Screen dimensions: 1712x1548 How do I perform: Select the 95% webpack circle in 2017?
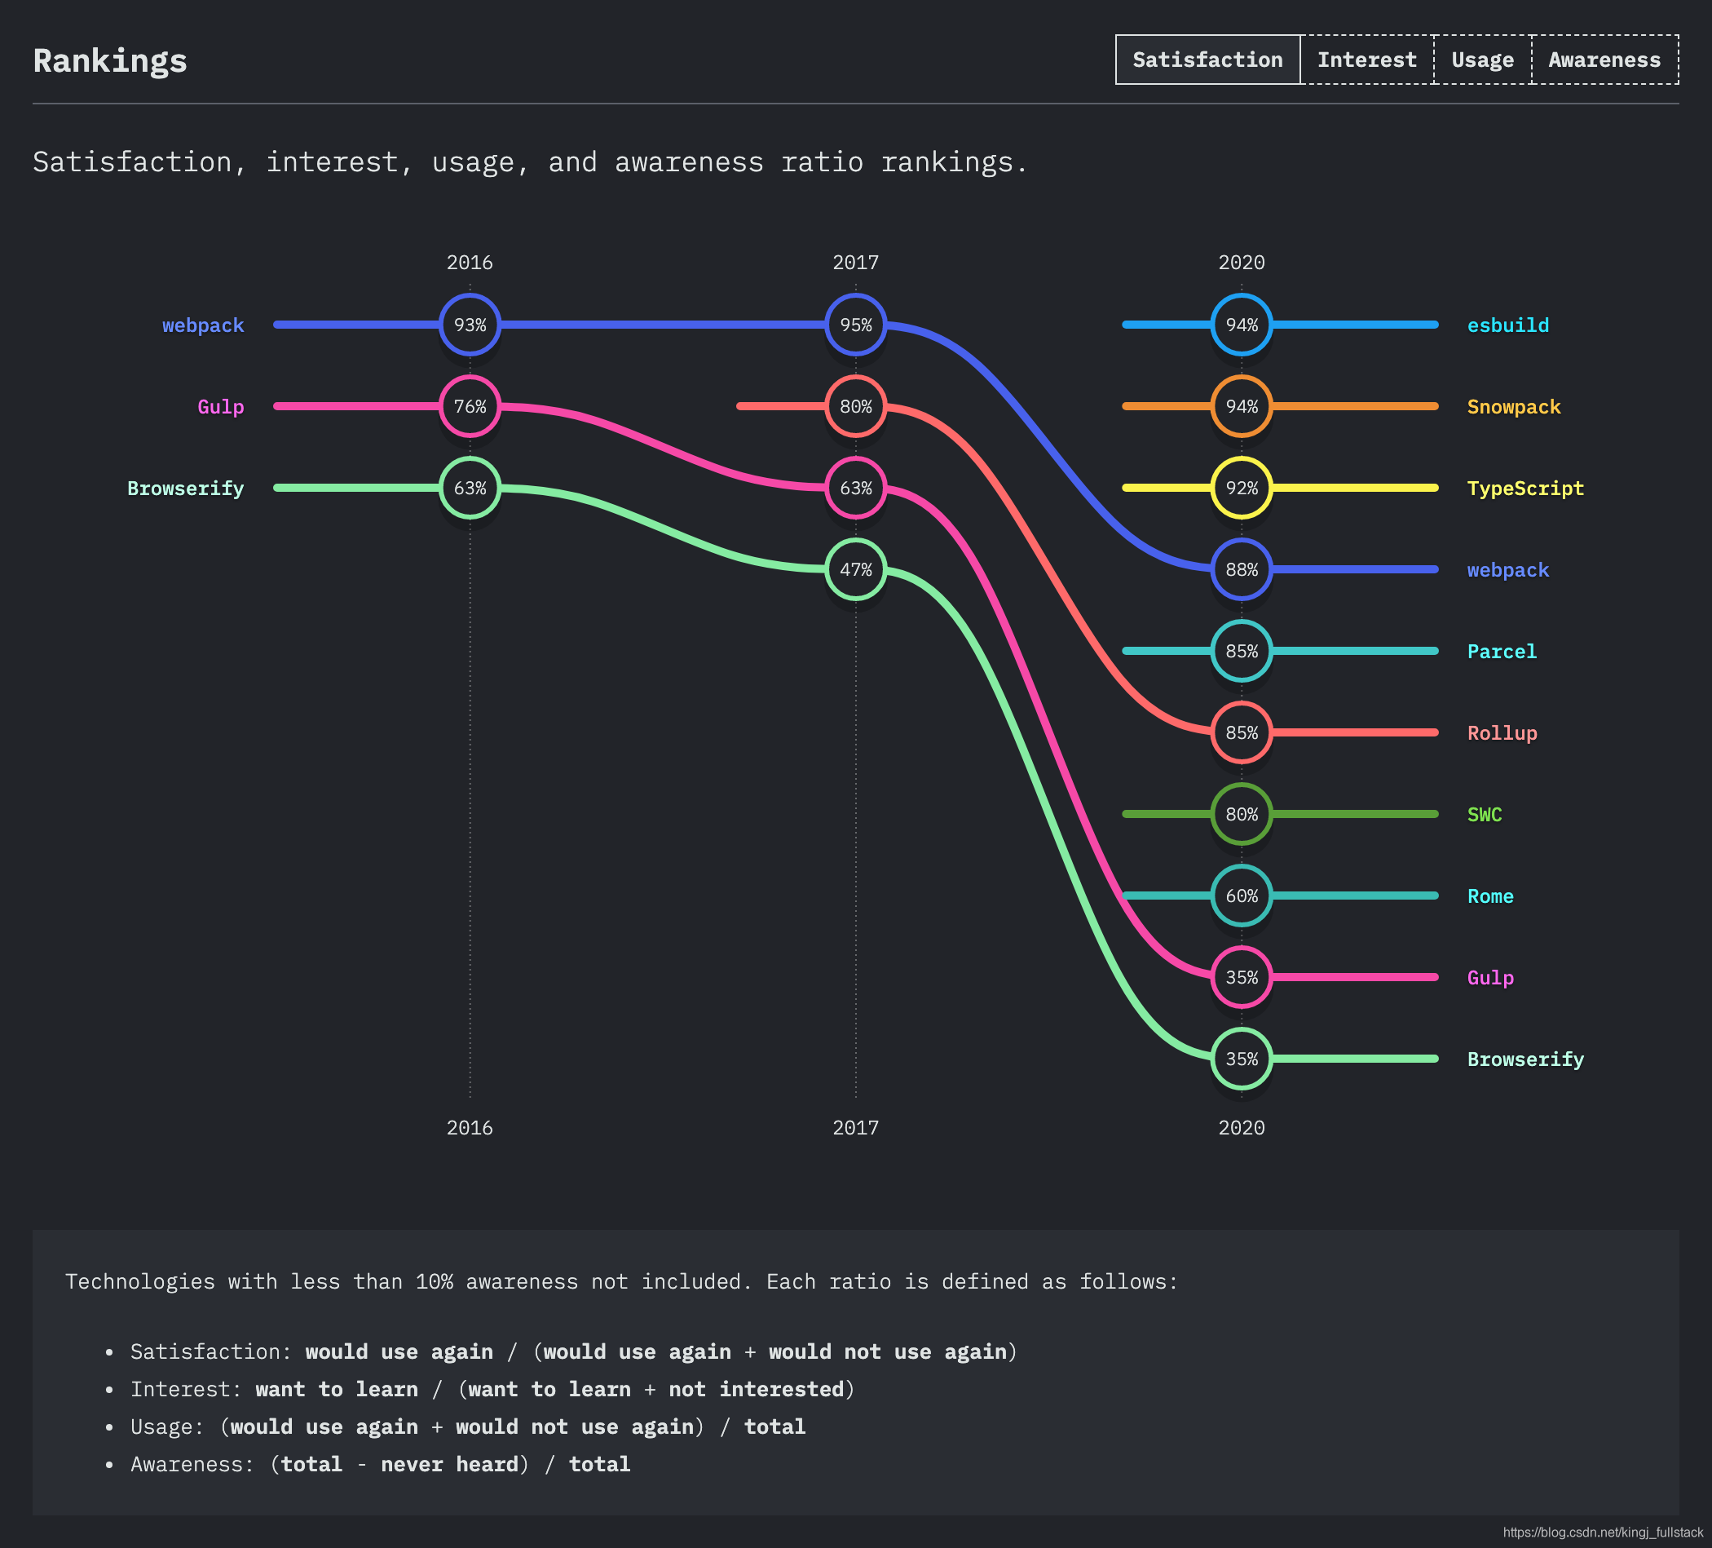(x=855, y=325)
